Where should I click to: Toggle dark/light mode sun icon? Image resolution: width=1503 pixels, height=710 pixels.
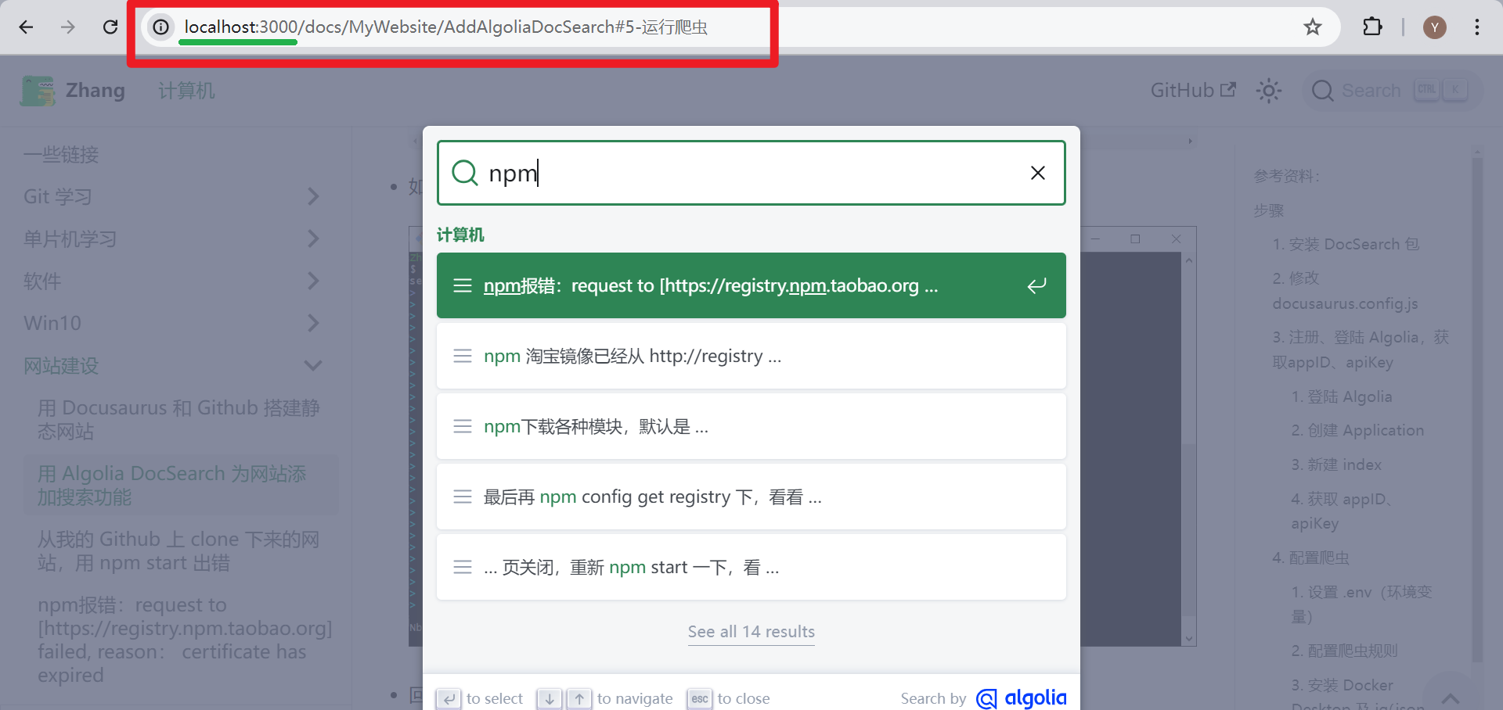(x=1269, y=91)
